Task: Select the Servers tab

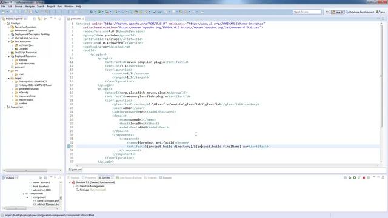Action: click(106, 178)
